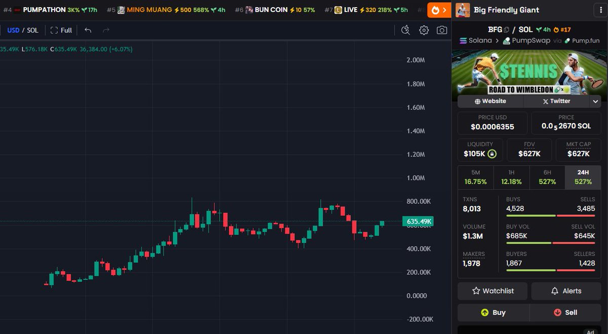Click the trending rank #17 flame badge
Screen dimensions: 608x334
562,30
